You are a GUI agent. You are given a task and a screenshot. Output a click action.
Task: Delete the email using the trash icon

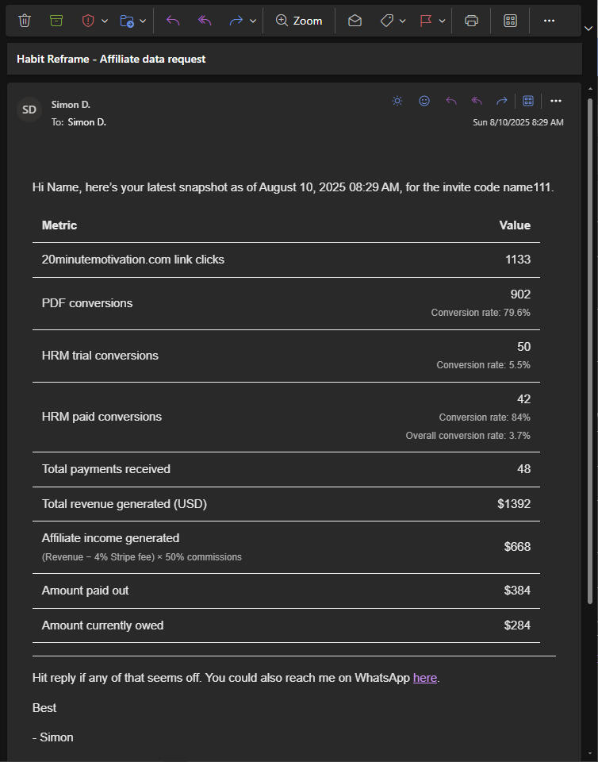24,21
